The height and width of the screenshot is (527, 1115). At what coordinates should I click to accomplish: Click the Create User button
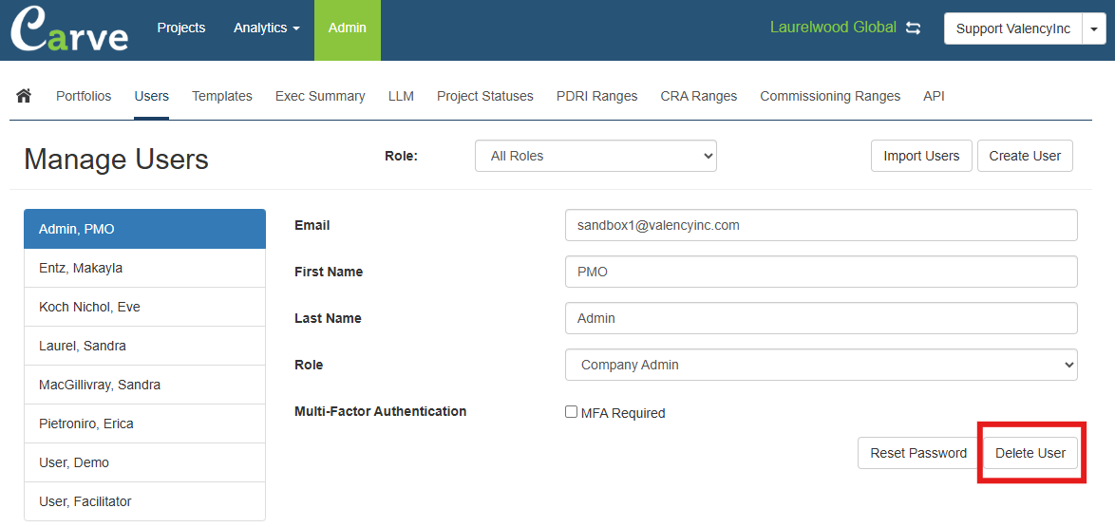[x=1025, y=156]
